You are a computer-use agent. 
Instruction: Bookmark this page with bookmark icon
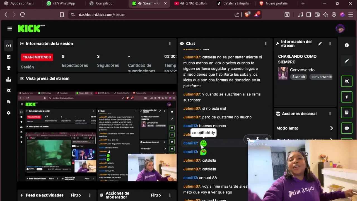pyautogui.click(x=62, y=15)
